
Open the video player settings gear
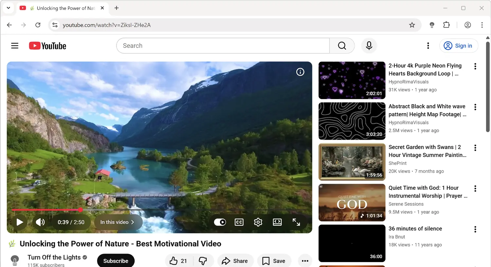(x=258, y=222)
